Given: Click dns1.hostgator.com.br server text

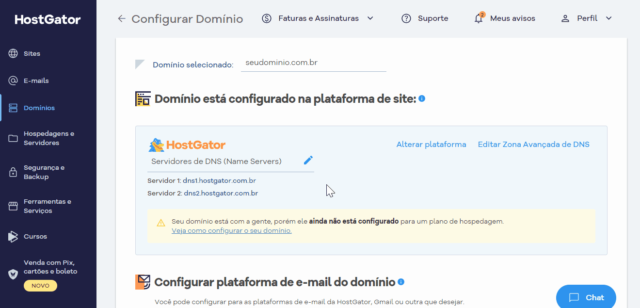Looking at the screenshot, I should [x=219, y=181].
